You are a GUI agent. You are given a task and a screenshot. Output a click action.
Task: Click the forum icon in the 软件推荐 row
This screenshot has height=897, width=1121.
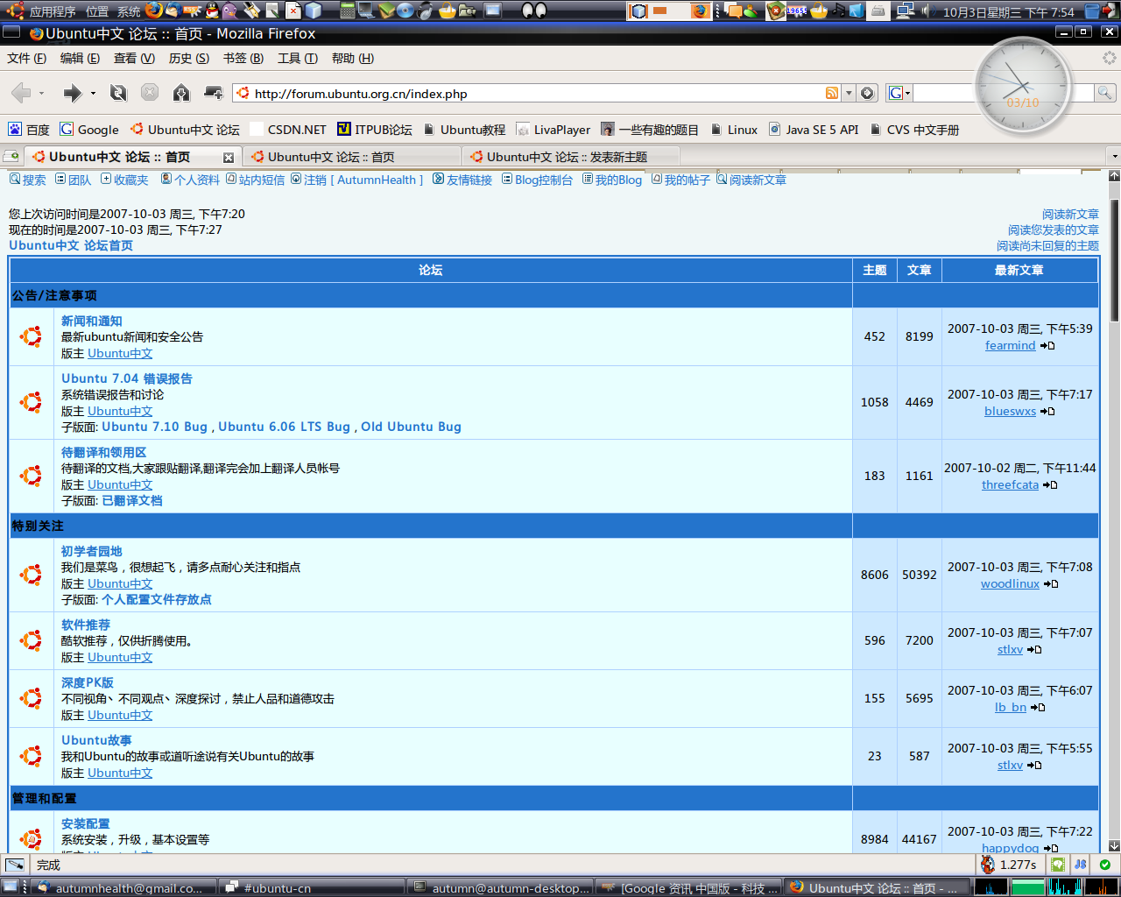click(x=32, y=640)
